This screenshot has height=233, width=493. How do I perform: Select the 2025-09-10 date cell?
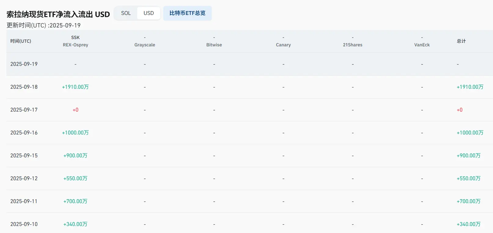[24, 224]
